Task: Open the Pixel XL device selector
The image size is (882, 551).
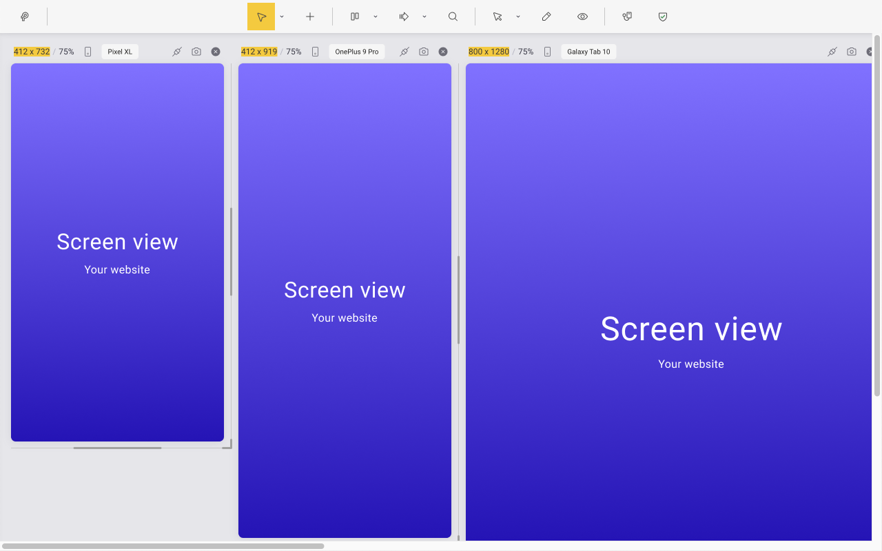Action: pos(120,52)
